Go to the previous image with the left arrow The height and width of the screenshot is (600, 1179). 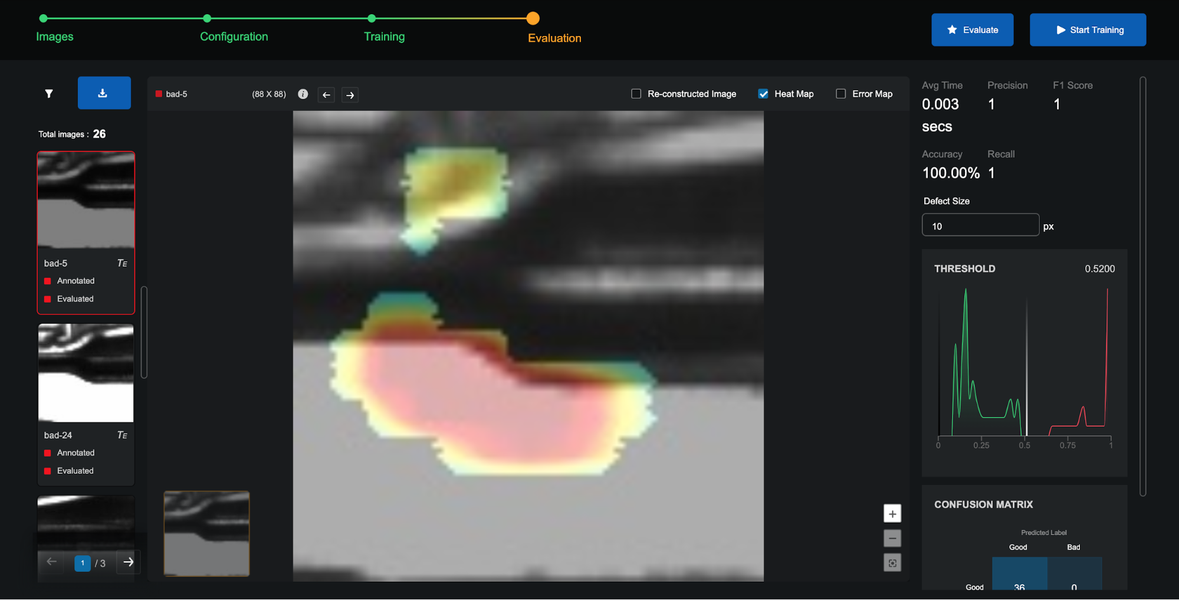click(326, 94)
